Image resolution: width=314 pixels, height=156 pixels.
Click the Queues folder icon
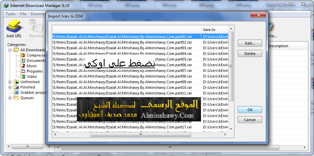[x=16, y=98]
